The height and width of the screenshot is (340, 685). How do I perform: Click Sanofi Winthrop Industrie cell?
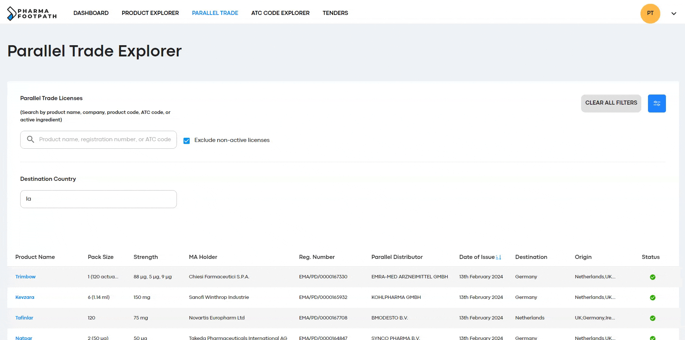click(x=219, y=297)
